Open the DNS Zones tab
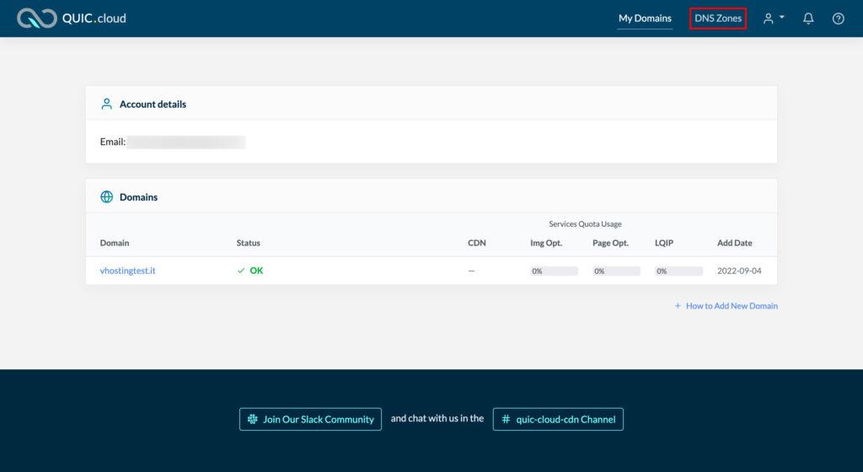This screenshot has height=472, width=863. pos(718,19)
